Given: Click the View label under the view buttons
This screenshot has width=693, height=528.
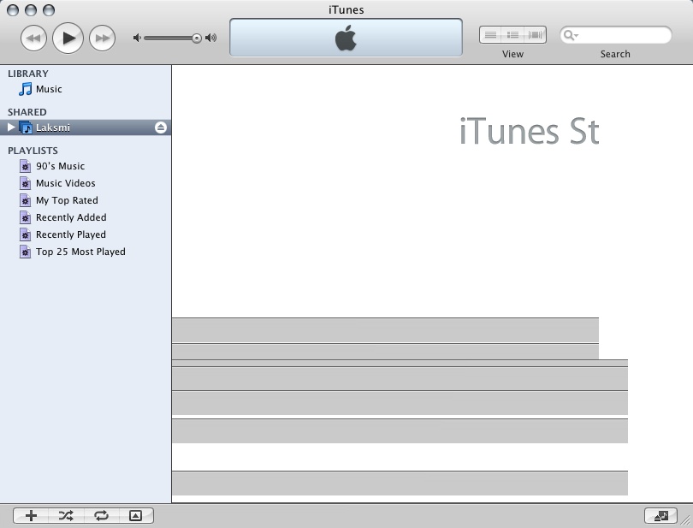Looking at the screenshot, I should [x=512, y=54].
